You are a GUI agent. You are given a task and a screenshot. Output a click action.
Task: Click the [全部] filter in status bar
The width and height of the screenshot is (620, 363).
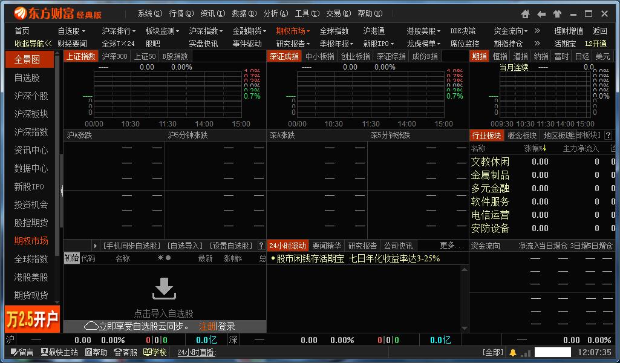pos(493,352)
